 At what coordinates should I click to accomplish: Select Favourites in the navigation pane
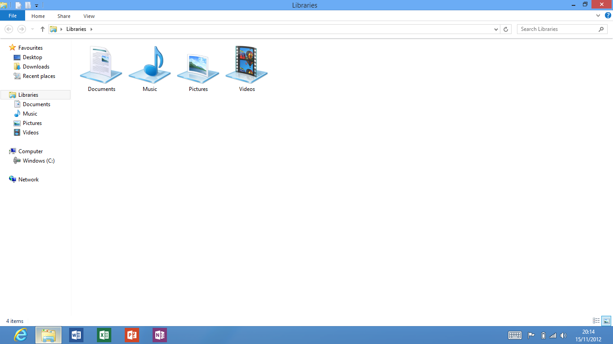tap(31, 48)
